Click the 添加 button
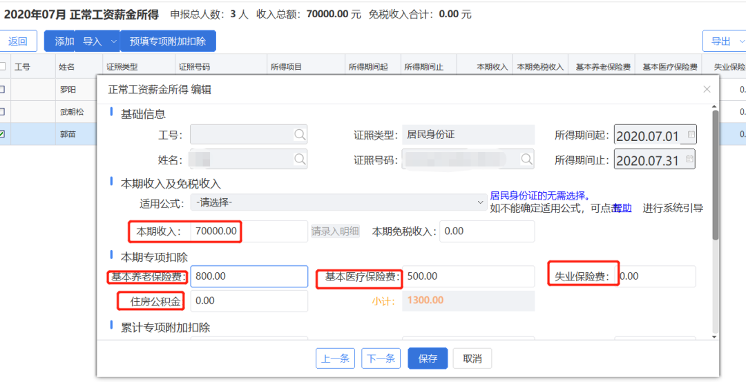The image size is (746, 382). (x=64, y=41)
